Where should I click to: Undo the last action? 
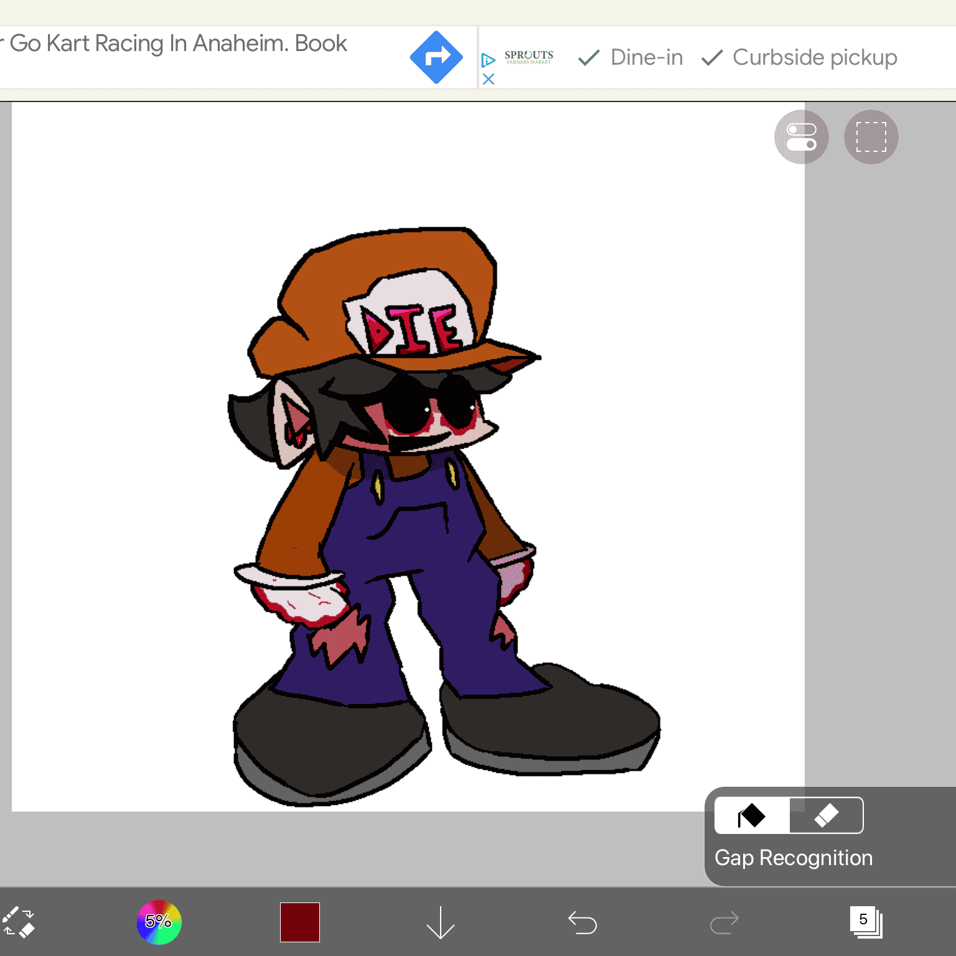pos(583,922)
